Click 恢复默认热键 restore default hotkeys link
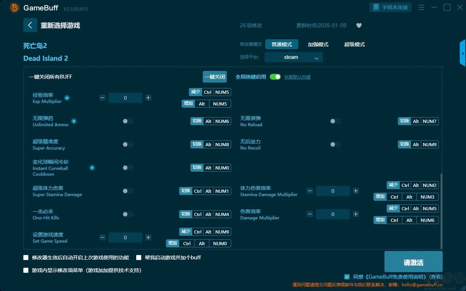The image size is (466, 291). coord(297,77)
